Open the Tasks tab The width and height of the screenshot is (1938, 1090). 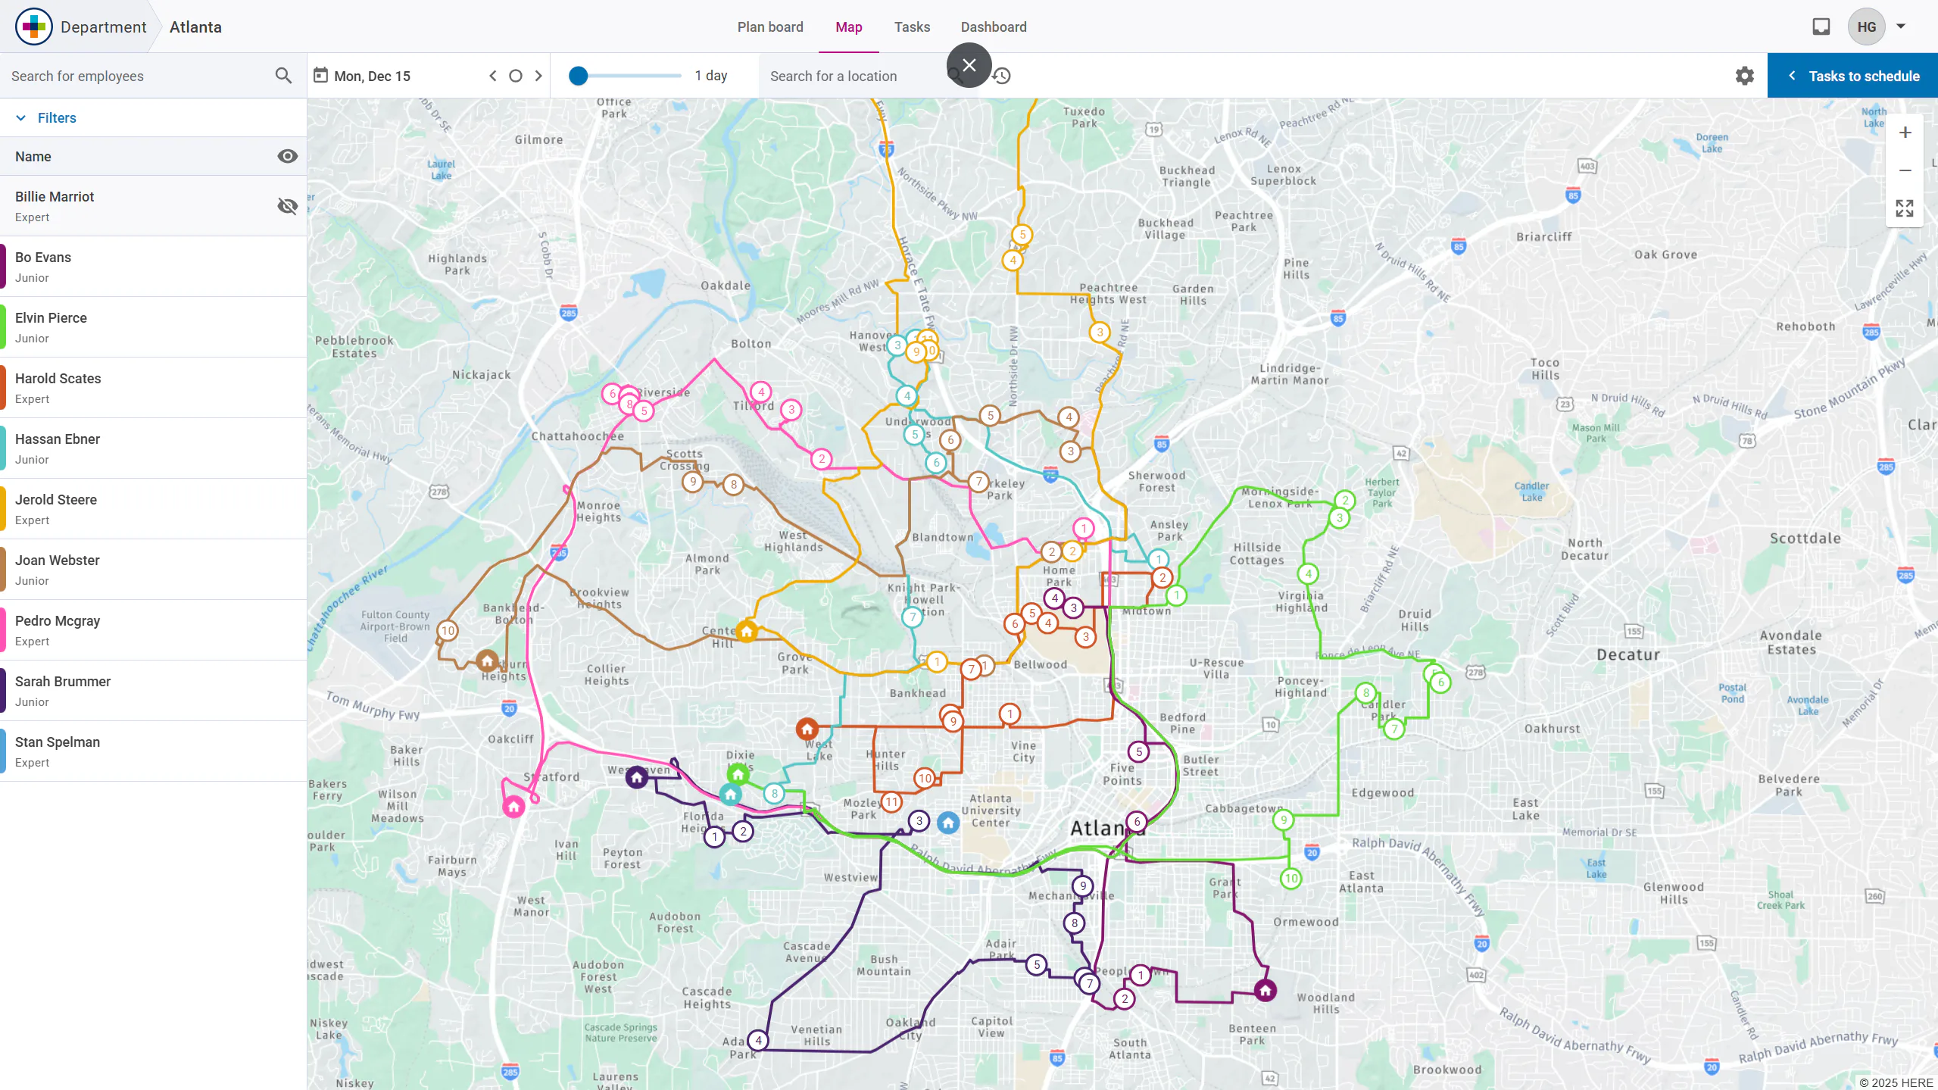912,27
